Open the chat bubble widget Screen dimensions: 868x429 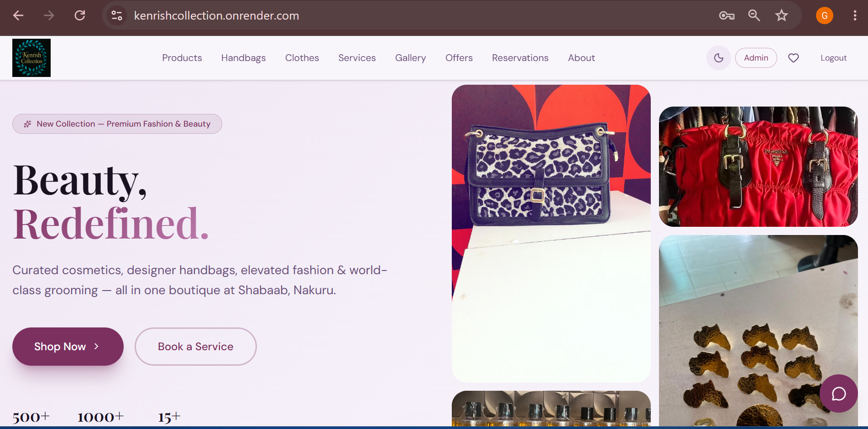[x=838, y=393]
